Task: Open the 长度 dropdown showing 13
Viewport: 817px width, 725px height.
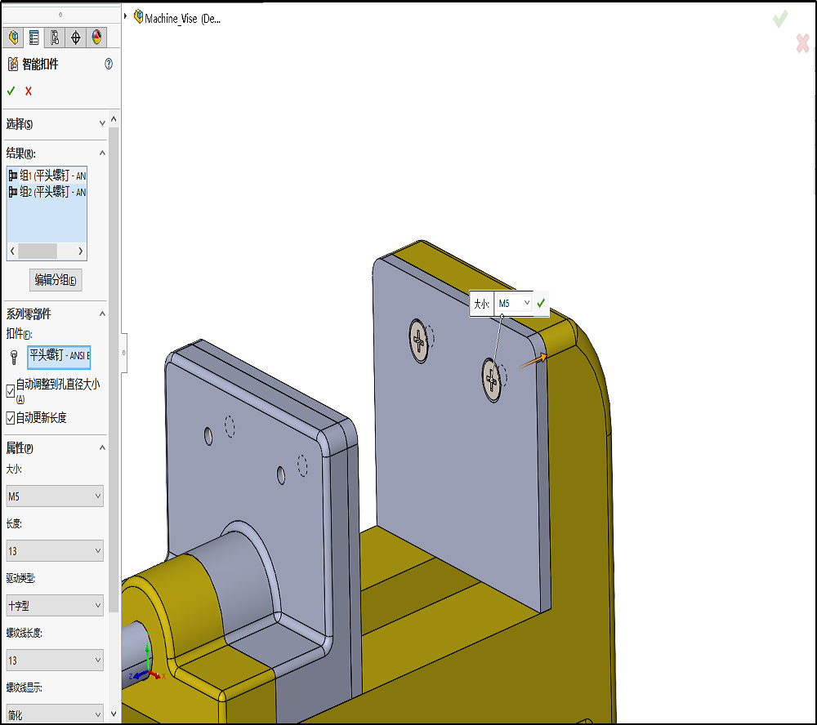Action: click(x=55, y=551)
